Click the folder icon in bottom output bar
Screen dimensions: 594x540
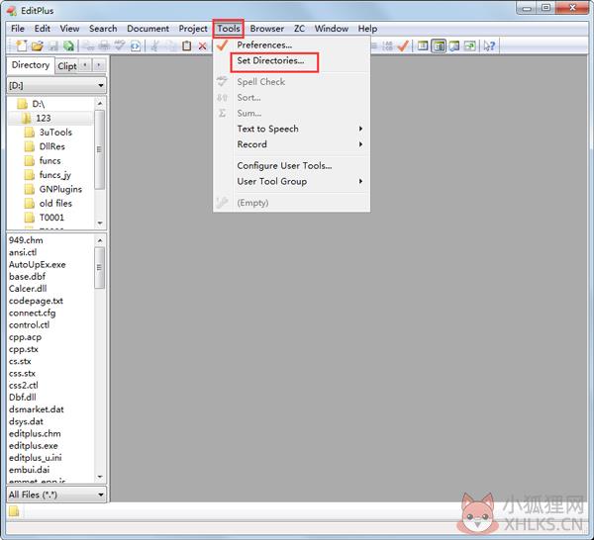tap(14, 511)
